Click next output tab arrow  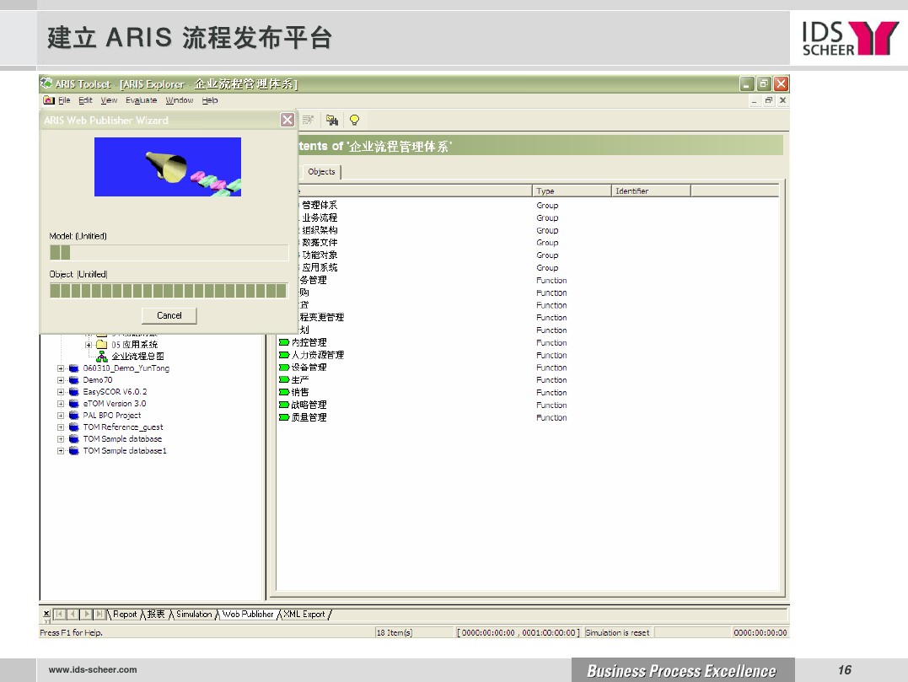coord(86,614)
